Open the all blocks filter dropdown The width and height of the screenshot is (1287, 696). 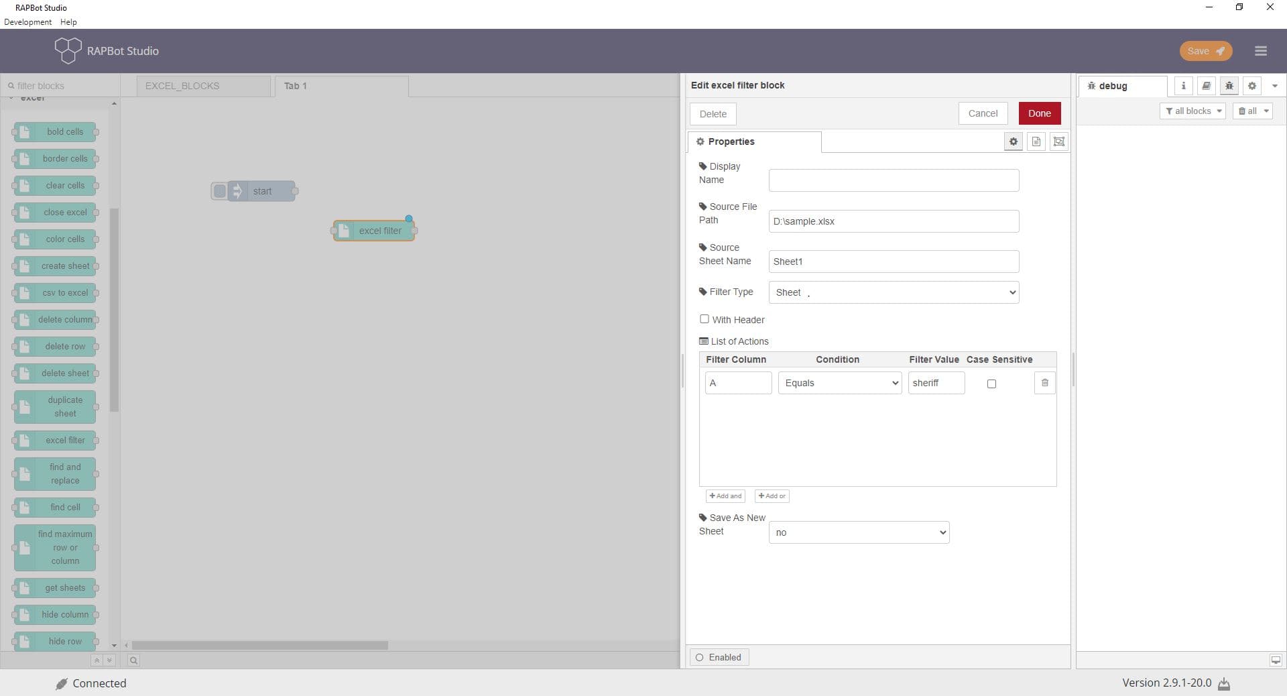1192,111
